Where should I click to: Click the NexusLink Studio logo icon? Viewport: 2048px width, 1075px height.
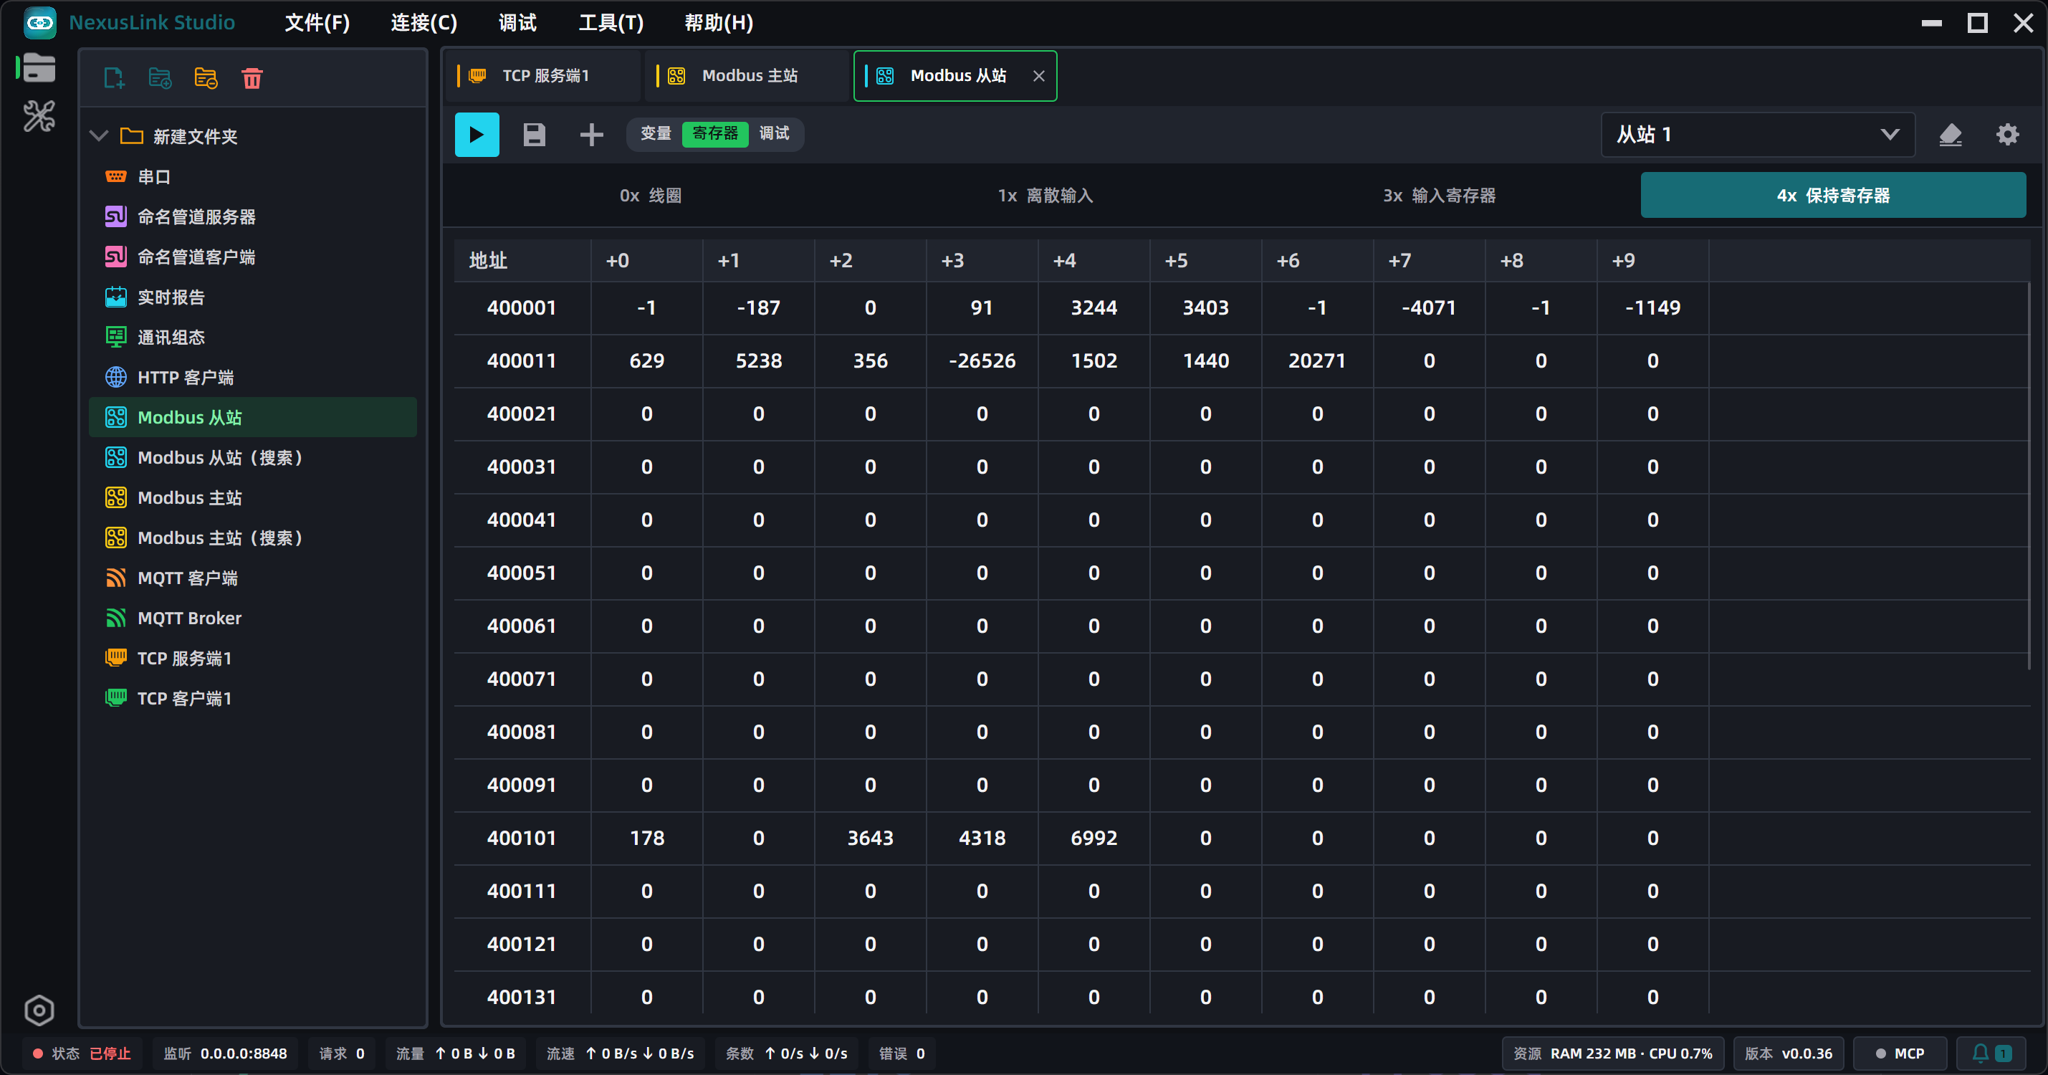[39, 22]
